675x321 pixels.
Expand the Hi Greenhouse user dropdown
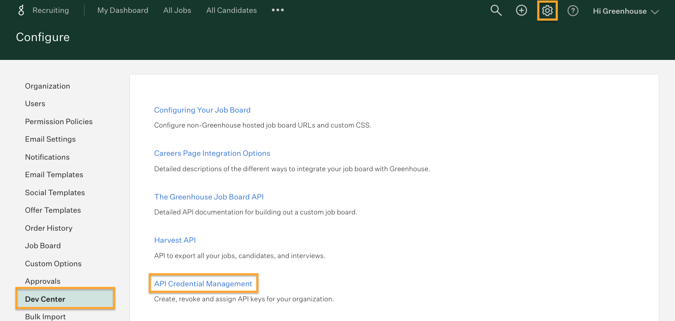(626, 11)
